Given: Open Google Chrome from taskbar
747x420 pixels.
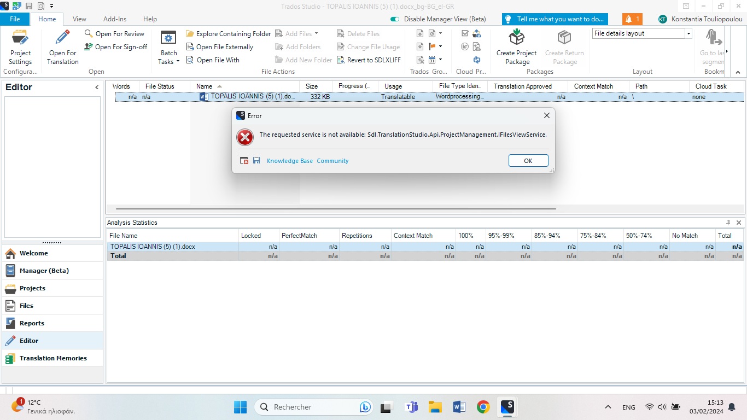Looking at the screenshot, I should coord(483,407).
